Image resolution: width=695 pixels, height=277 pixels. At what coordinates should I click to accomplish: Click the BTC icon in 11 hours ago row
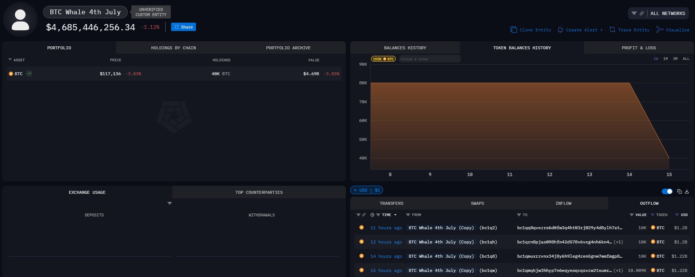tap(653, 227)
